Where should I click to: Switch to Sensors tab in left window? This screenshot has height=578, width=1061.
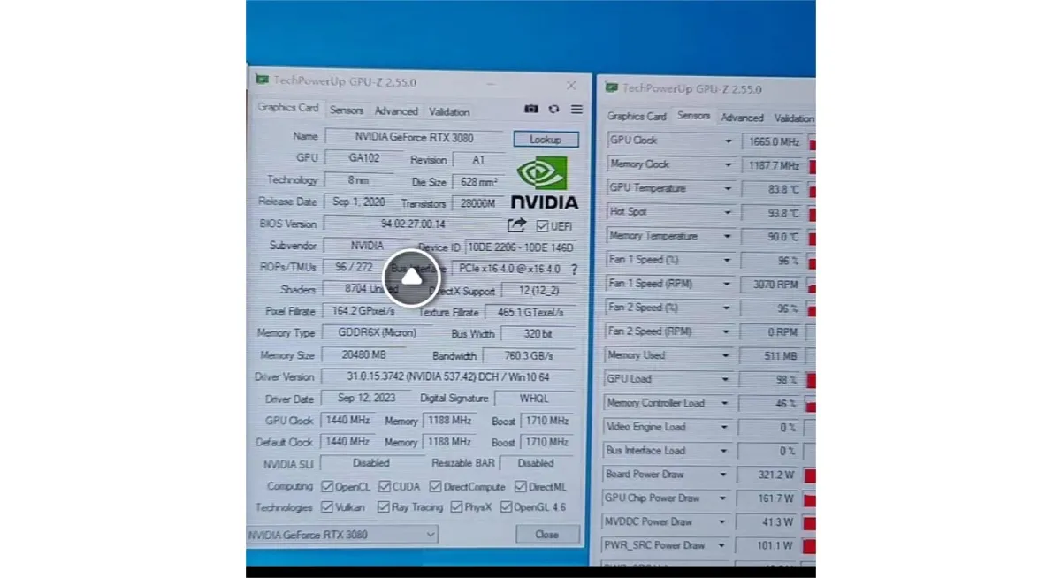pos(347,110)
